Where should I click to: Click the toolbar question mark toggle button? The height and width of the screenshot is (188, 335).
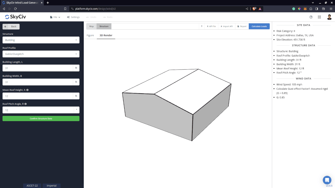pyautogui.click(x=202, y=26)
